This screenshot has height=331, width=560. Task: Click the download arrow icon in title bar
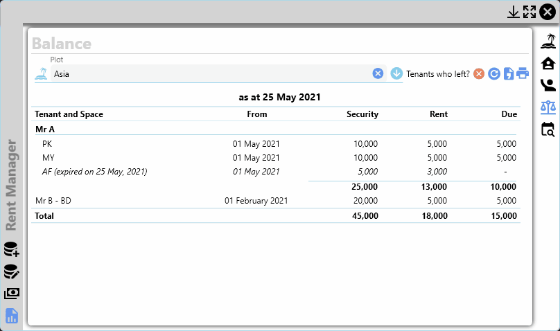[513, 12]
